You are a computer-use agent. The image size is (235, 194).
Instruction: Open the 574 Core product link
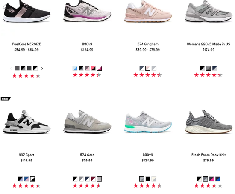tap(87, 155)
